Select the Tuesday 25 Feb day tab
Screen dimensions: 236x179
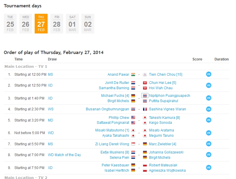tap(10, 24)
